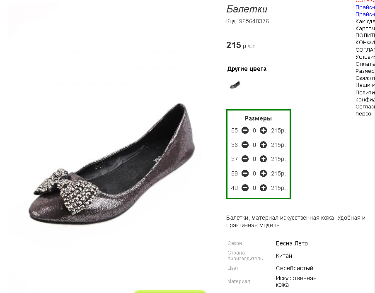The image size is (375, 293).
Task: Remove one pair of size 38
Action: (x=245, y=173)
